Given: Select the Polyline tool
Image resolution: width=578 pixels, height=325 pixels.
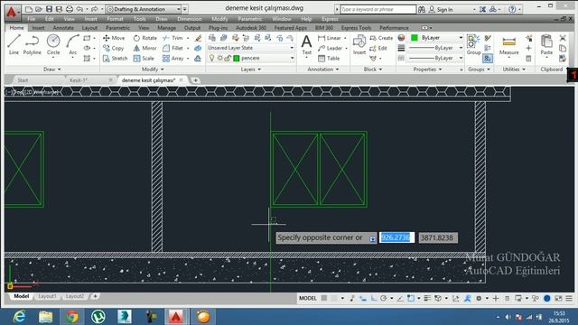Looking at the screenshot, I should pos(33,45).
